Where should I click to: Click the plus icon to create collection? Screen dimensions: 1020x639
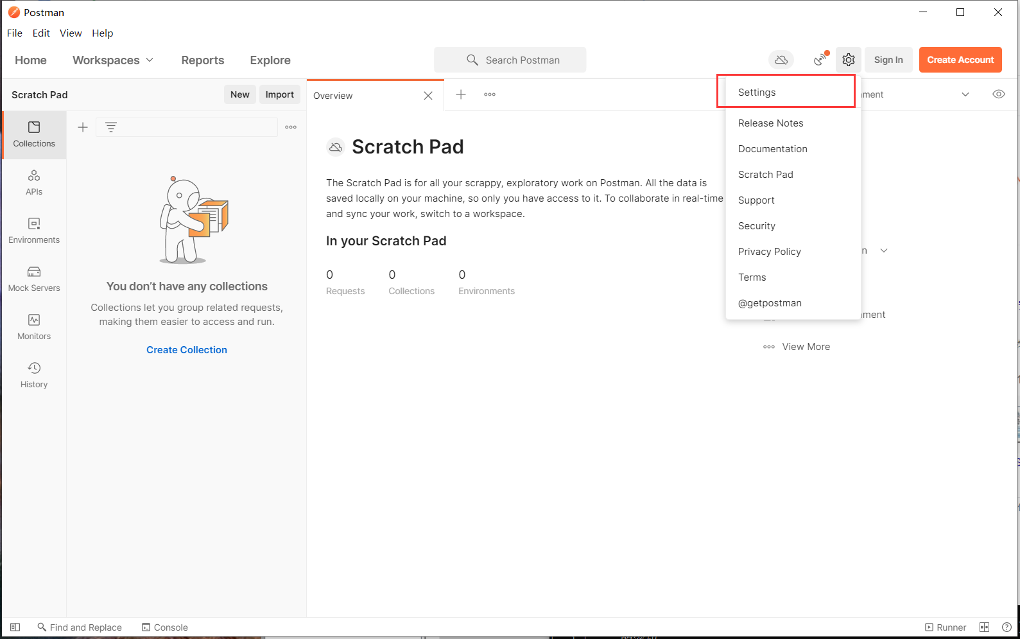click(83, 127)
